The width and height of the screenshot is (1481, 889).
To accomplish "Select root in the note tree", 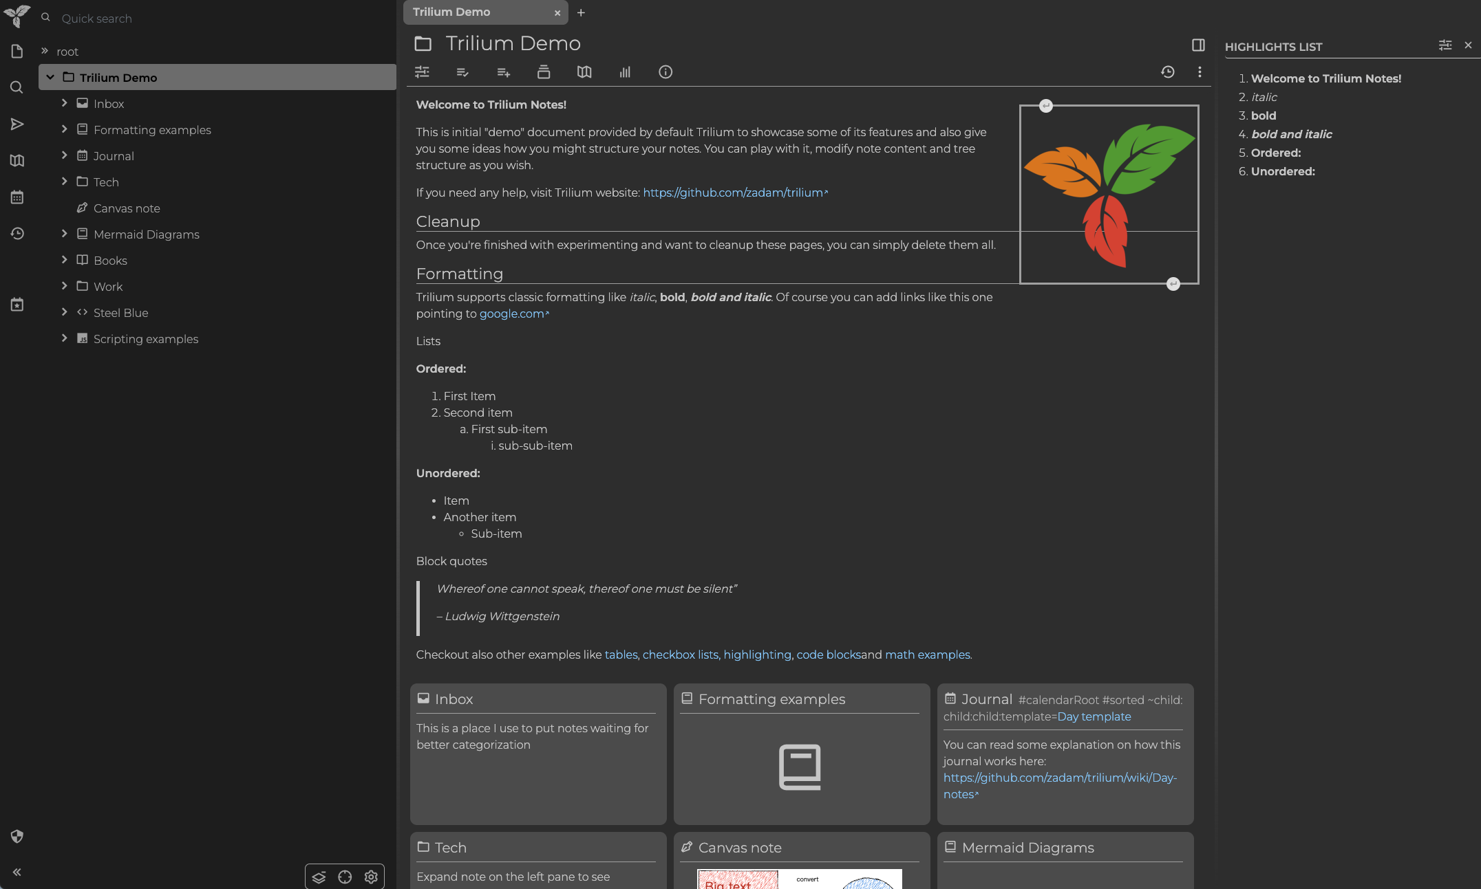I will (67, 52).
